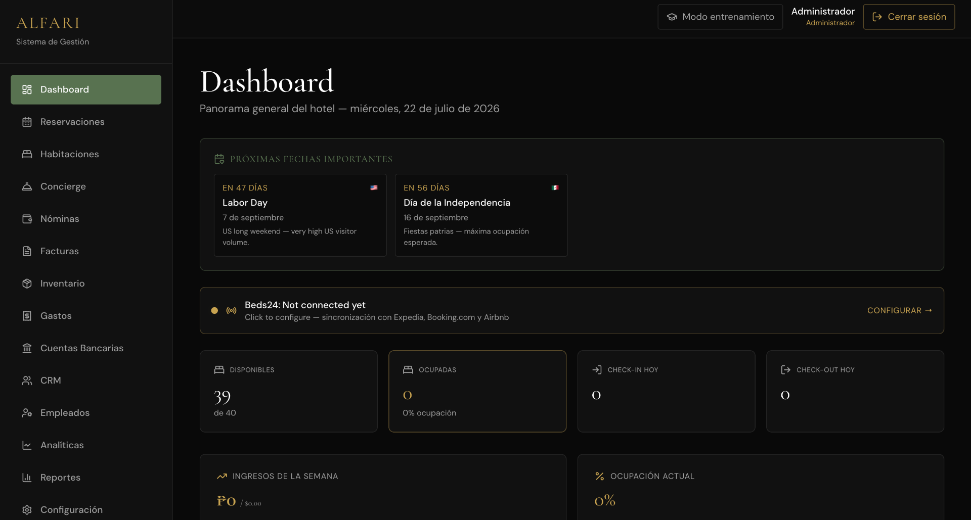Click the Inventario box icon

pos(27,283)
